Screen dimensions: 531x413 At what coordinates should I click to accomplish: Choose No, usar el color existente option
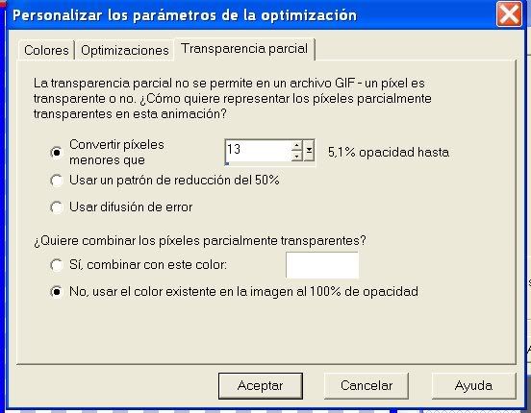tap(56, 292)
